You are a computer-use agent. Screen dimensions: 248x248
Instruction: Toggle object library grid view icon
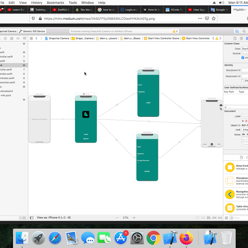coord(226,218)
